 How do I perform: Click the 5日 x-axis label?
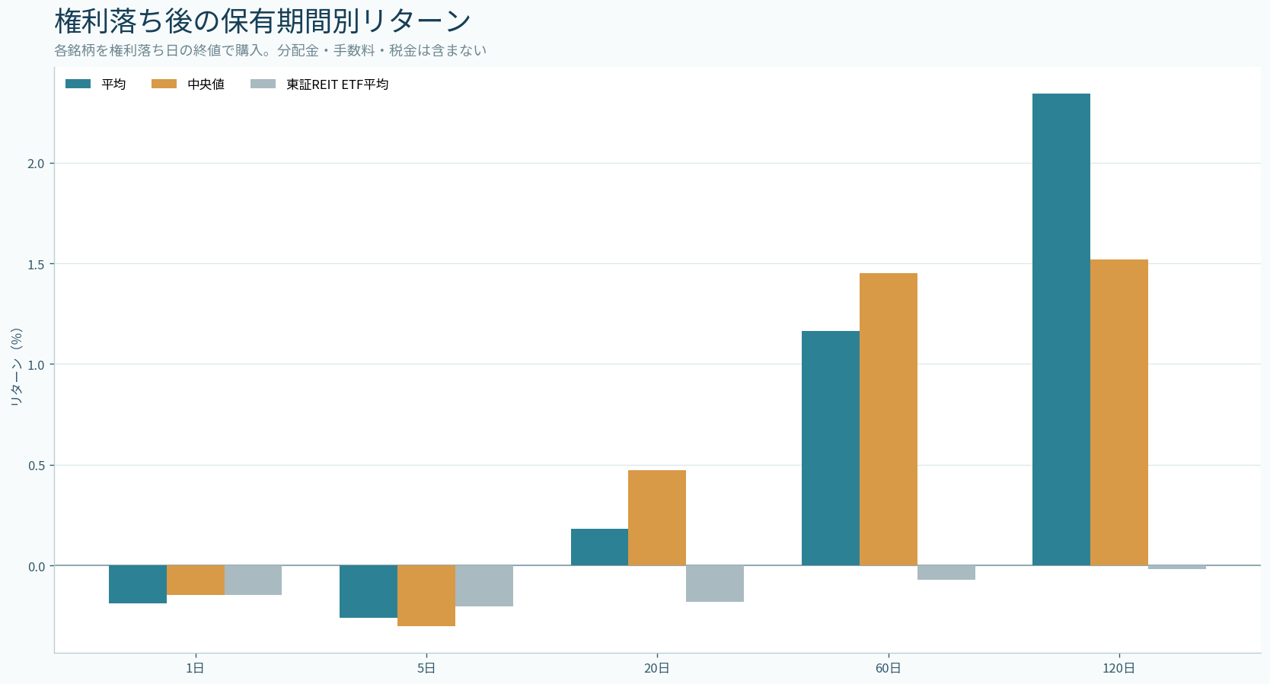click(426, 668)
